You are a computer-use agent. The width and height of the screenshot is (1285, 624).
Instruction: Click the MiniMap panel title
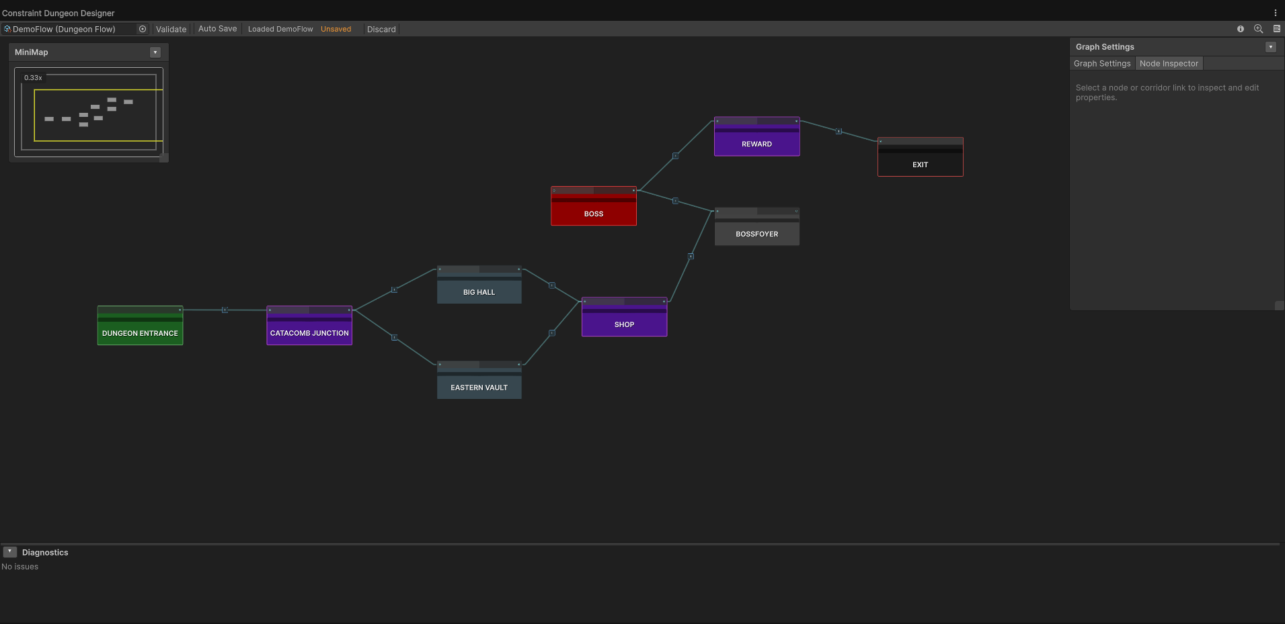pos(32,52)
